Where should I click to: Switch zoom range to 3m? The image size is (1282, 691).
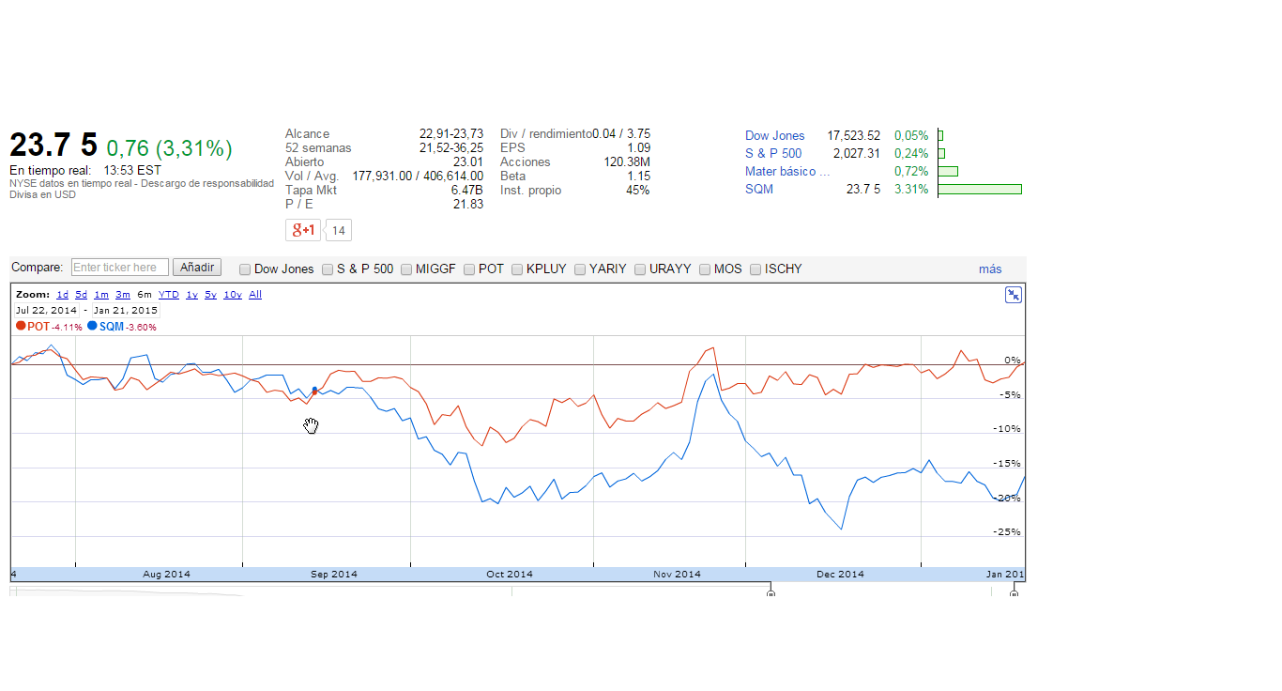click(x=123, y=295)
